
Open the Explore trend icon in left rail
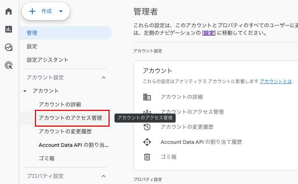9,48
